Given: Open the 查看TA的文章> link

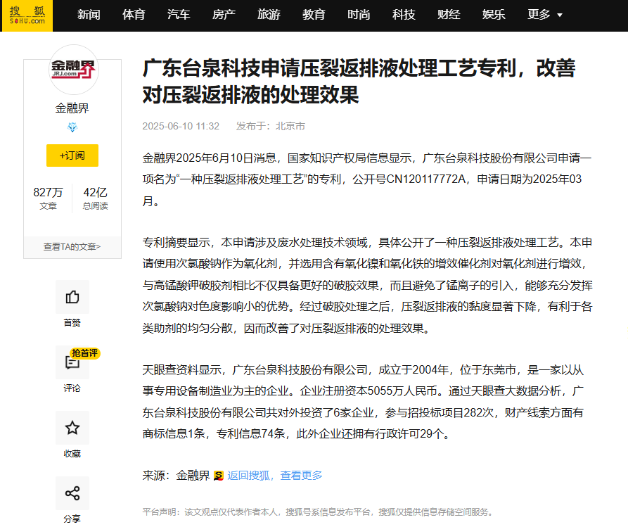Looking at the screenshot, I should pos(72,247).
